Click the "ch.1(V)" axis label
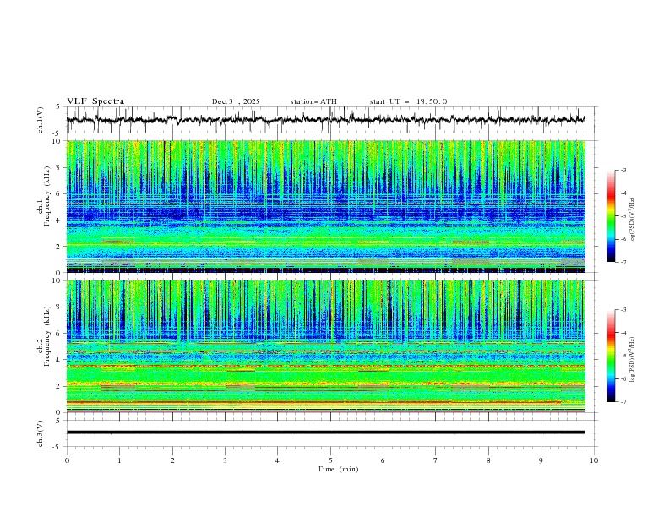 tap(41, 120)
